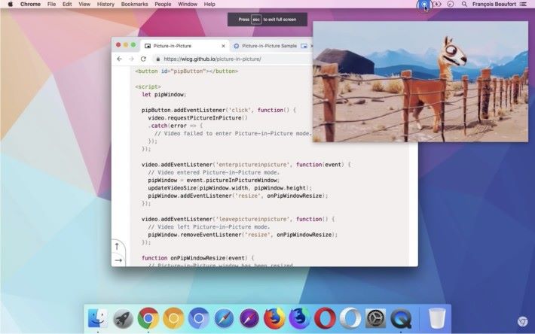Screen dimensions: 535x334
Task: Click the Picture-in-Picture indicator on the Sample tab
Action: click(304, 46)
